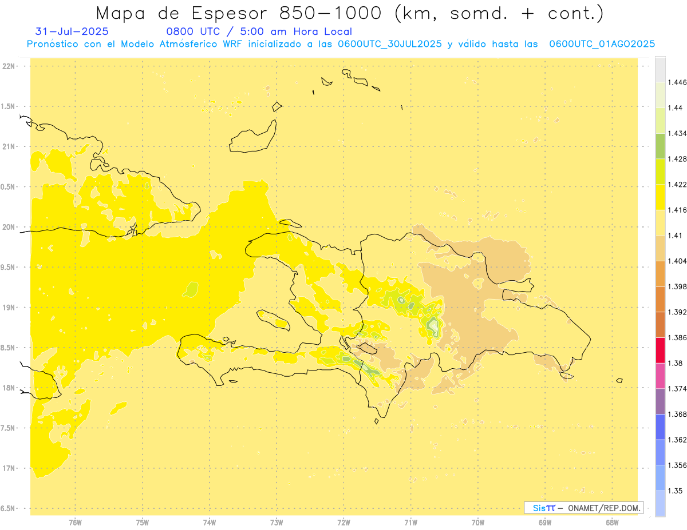This screenshot has height=530, width=687.
Task: Click the '70W' longitude label
Action: (478, 522)
